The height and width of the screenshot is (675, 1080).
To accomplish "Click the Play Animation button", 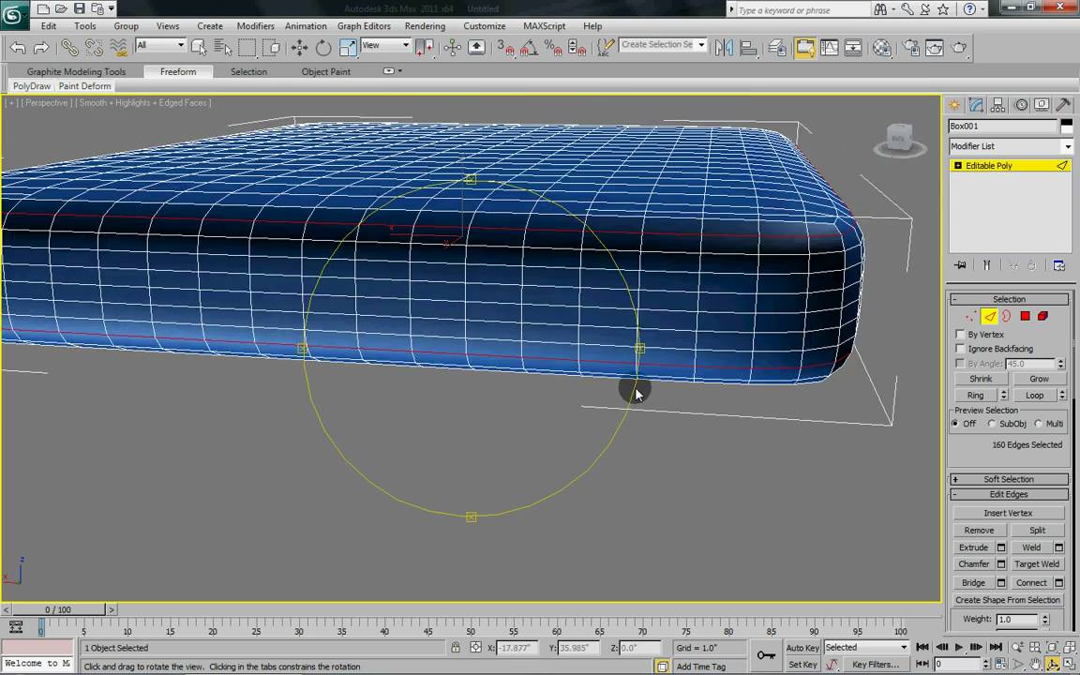I will (x=959, y=648).
